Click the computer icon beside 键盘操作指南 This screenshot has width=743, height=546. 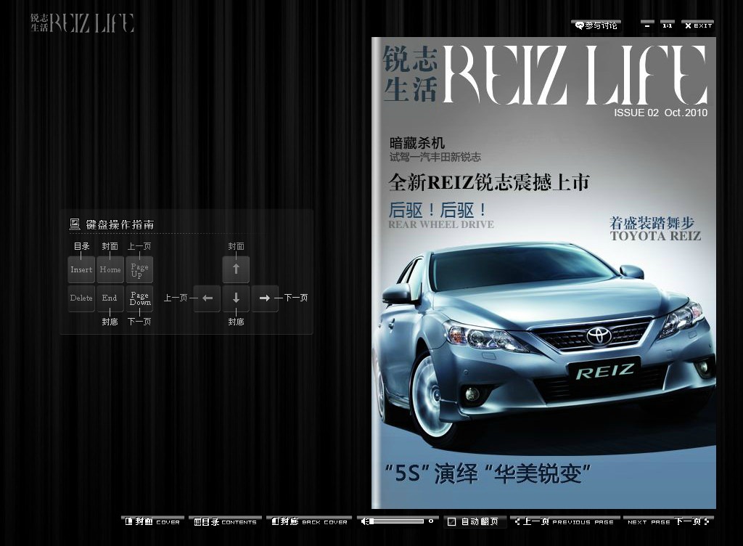click(75, 224)
